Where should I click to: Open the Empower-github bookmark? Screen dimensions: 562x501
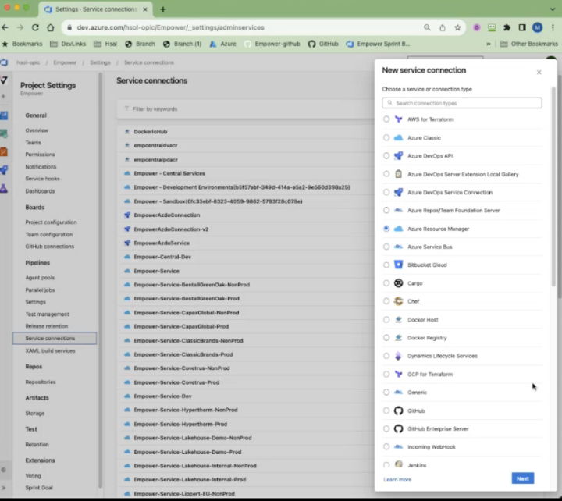[x=272, y=44]
